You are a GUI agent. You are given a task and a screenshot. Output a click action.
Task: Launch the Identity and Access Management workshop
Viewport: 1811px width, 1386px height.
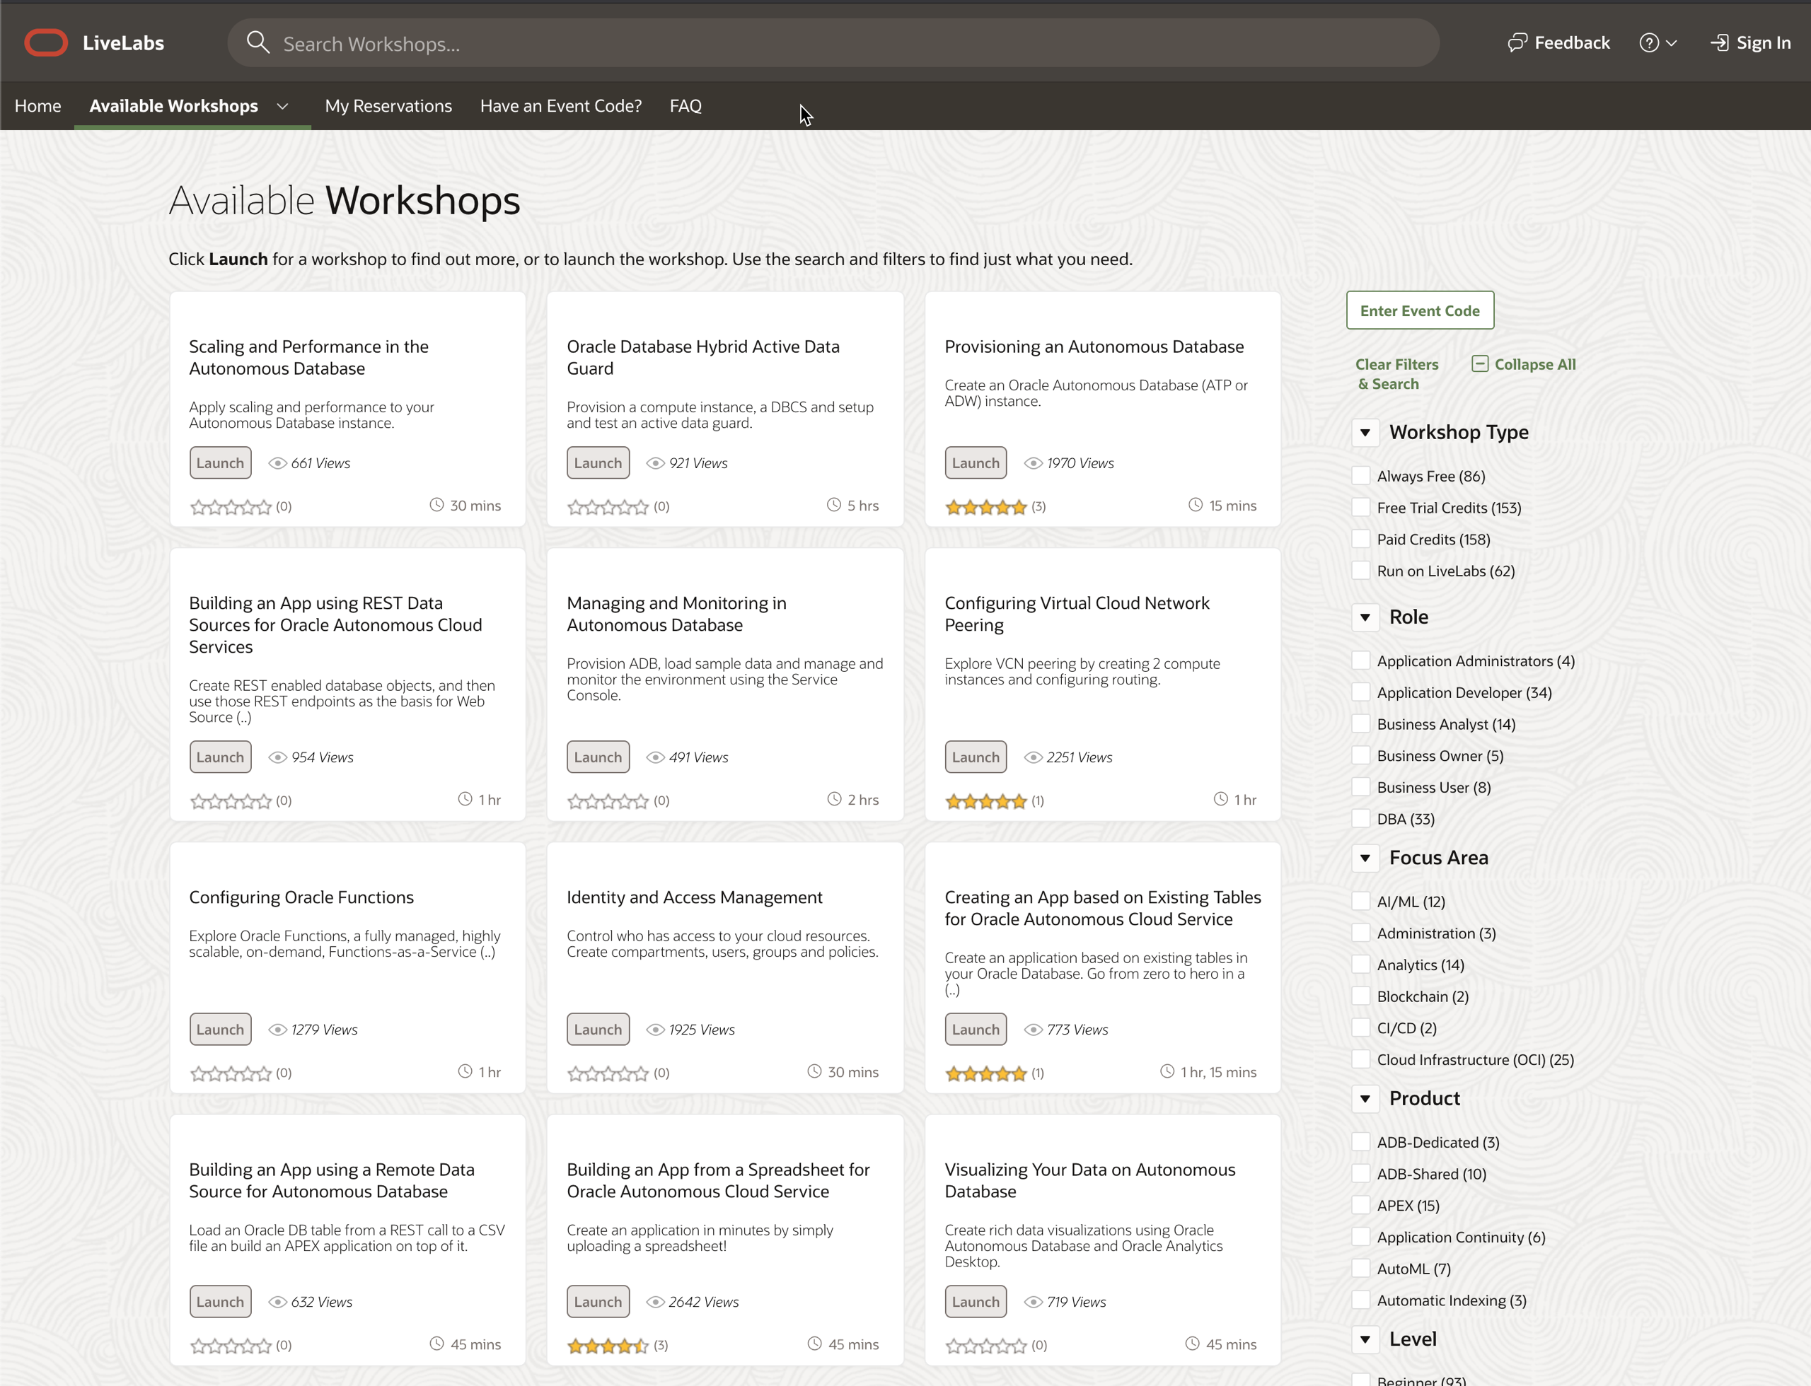coord(598,1030)
